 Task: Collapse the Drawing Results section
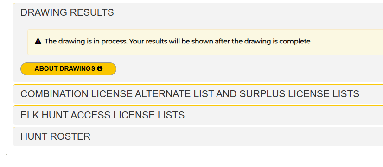pos(198,12)
